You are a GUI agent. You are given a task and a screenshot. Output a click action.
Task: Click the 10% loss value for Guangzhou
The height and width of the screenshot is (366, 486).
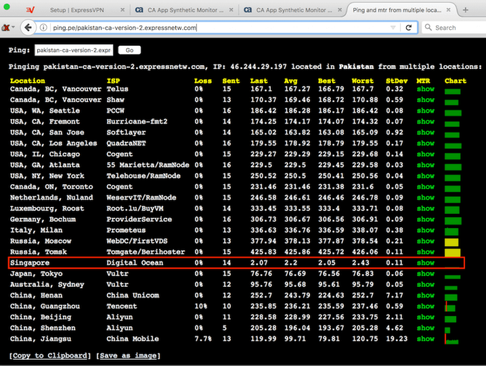(201, 306)
